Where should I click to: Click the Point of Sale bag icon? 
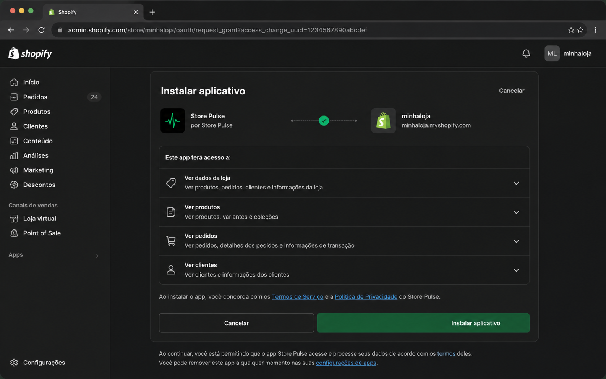pyautogui.click(x=14, y=233)
